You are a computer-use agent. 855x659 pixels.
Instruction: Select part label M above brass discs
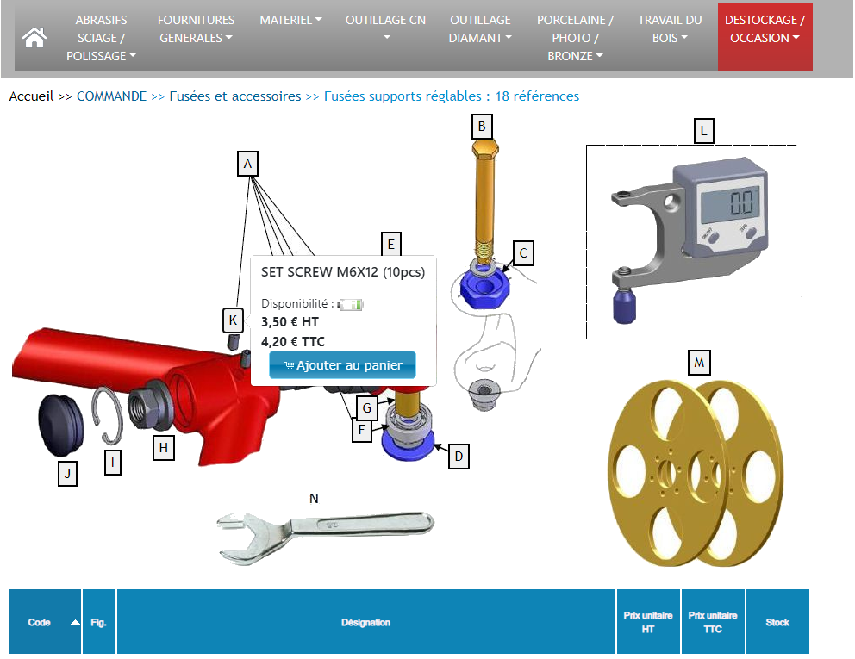click(699, 364)
